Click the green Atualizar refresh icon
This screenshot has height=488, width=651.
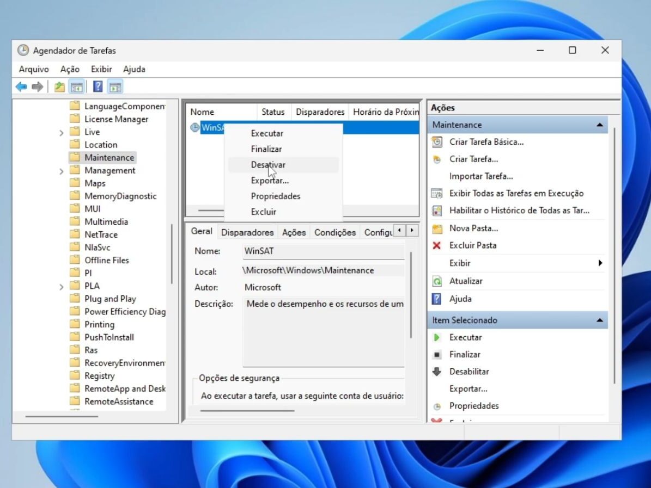click(x=437, y=281)
